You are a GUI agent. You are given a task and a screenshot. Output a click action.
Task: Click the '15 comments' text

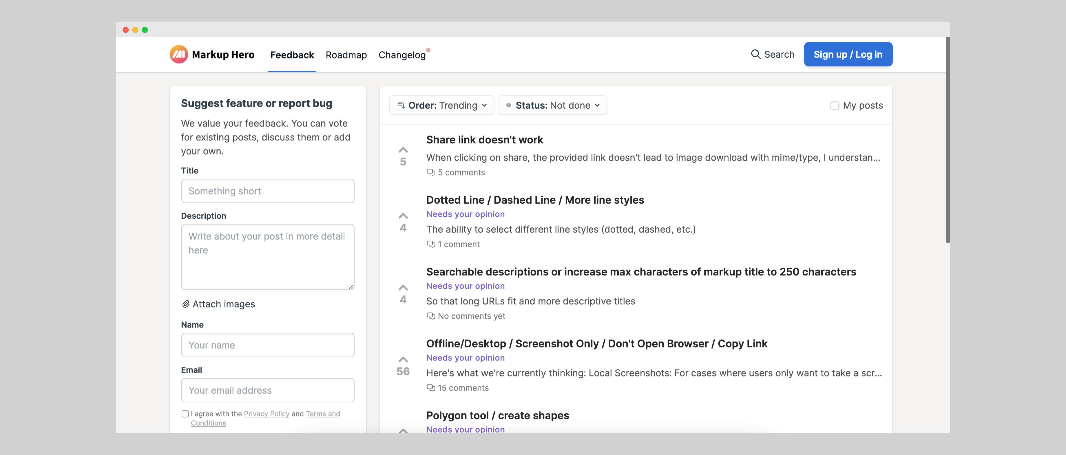point(463,388)
